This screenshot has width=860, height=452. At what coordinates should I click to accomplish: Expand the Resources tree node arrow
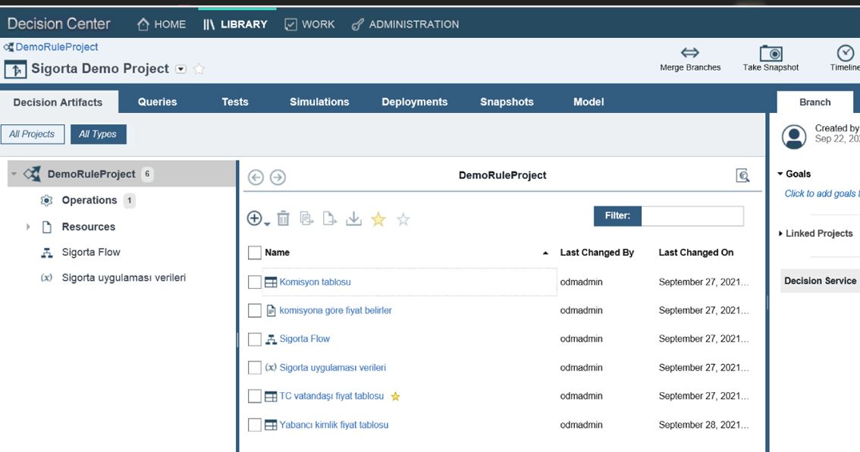[x=28, y=227]
